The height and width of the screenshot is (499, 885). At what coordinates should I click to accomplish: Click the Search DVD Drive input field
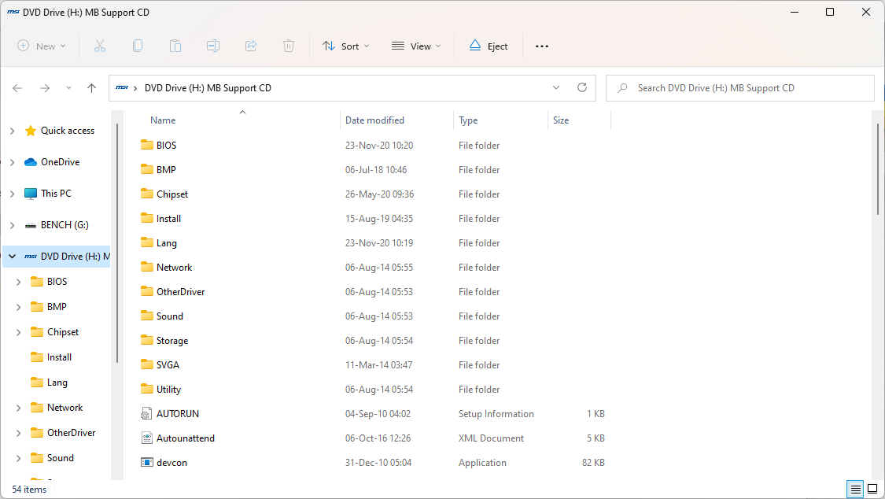(x=747, y=88)
